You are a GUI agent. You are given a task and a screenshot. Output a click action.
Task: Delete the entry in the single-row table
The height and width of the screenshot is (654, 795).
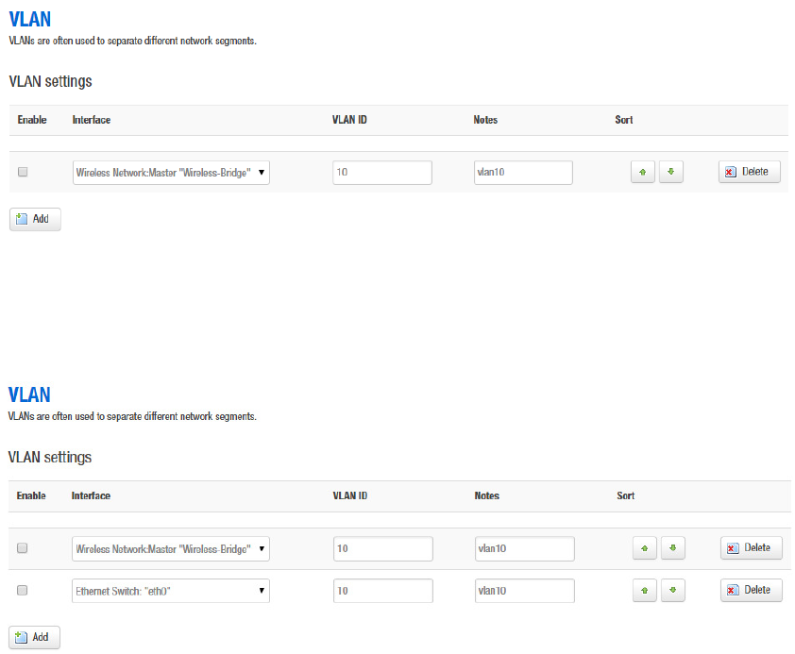coord(749,173)
